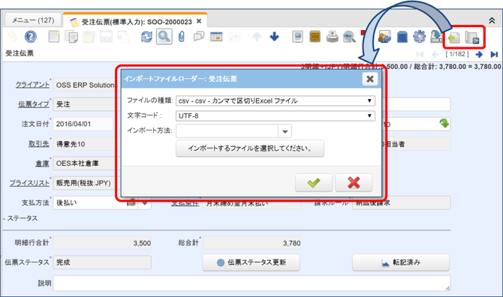
Task: Confirm import with green checkmark button
Action: 313,182
